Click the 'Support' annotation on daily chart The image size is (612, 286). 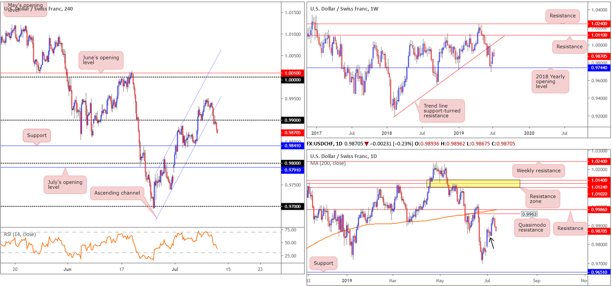(x=324, y=263)
